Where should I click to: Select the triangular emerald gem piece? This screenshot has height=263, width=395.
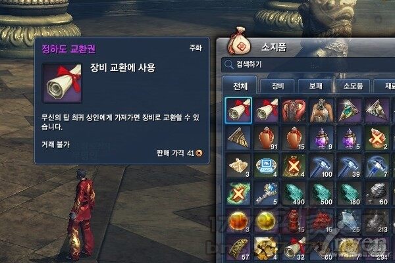(350, 110)
